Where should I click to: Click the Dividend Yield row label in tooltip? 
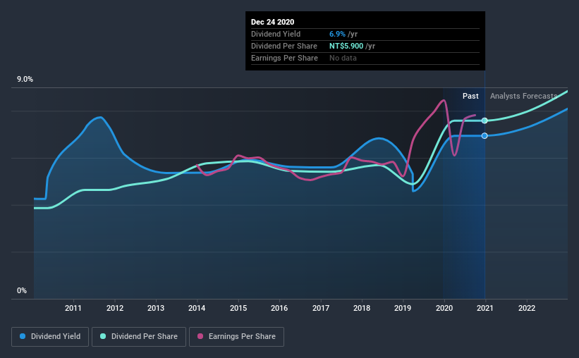(x=276, y=34)
